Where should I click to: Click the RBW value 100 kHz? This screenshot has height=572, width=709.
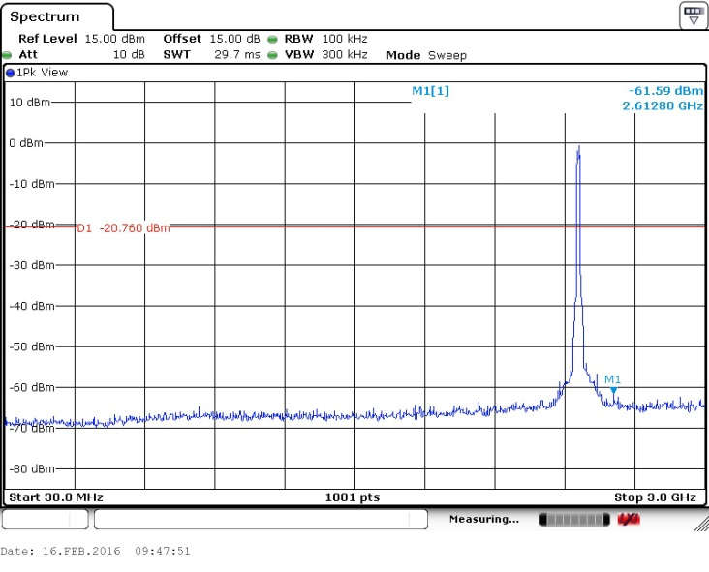(345, 39)
